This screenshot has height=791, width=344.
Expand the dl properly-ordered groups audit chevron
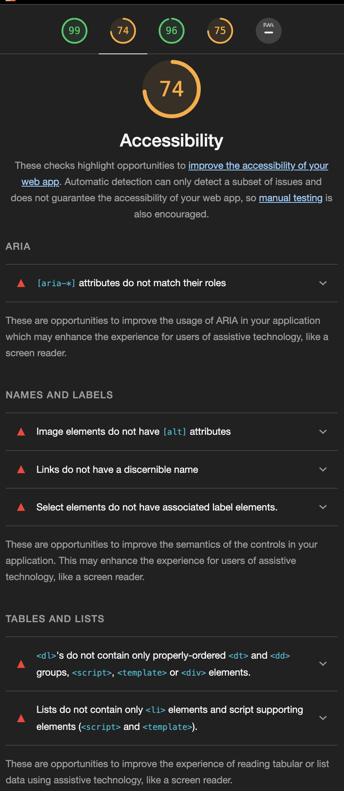[x=323, y=664]
